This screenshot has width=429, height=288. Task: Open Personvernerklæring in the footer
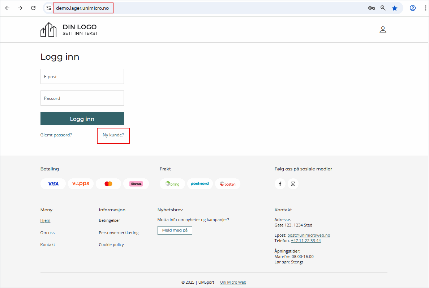click(x=119, y=233)
